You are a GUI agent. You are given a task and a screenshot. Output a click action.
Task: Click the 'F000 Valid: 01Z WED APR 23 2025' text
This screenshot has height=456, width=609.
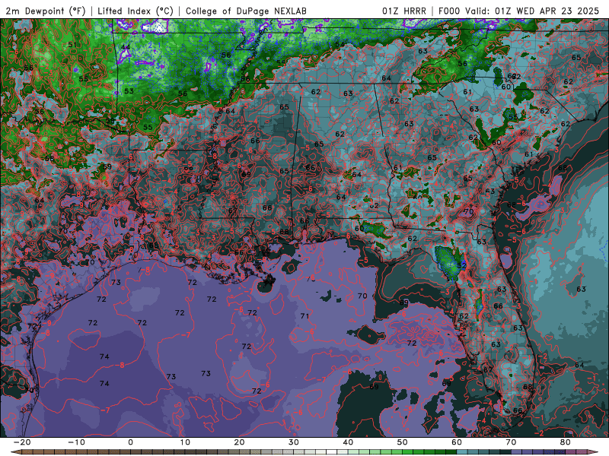(x=519, y=11)
